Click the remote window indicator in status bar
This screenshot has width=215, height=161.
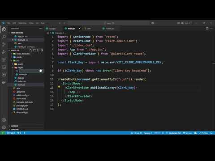(2, 133)
